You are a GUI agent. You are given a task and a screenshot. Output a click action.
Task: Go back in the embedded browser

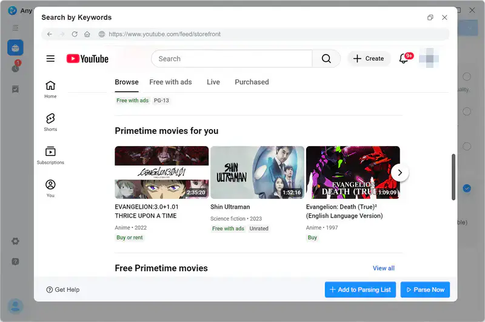click(x=50, y=34)
